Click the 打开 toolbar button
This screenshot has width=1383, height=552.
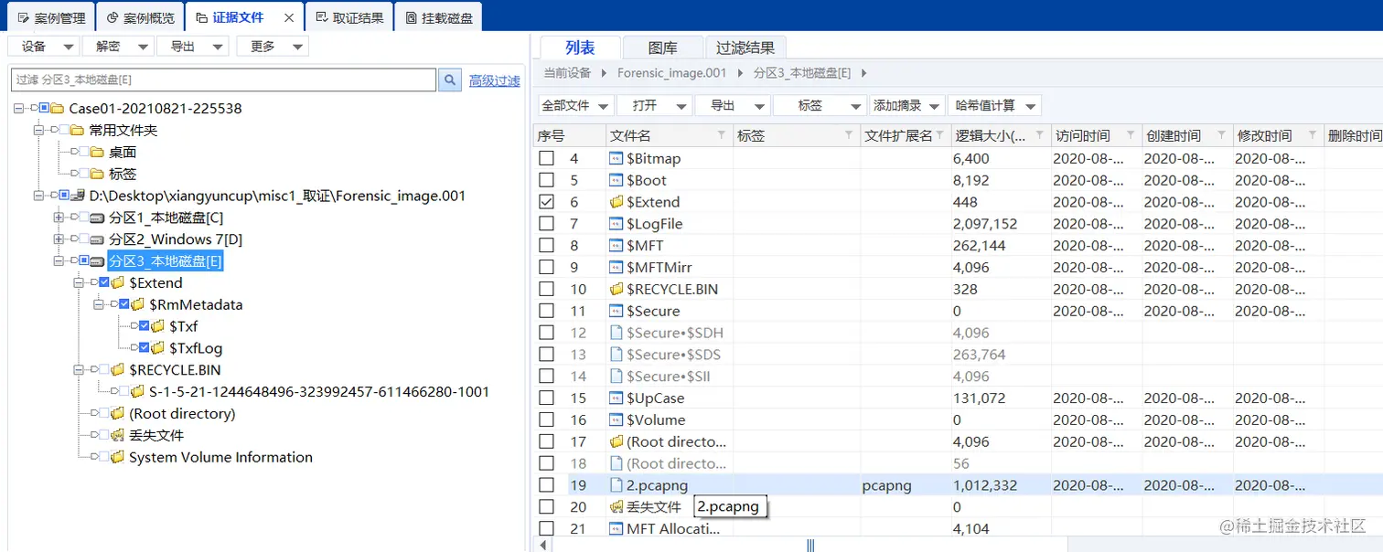[x=654, y=106]
